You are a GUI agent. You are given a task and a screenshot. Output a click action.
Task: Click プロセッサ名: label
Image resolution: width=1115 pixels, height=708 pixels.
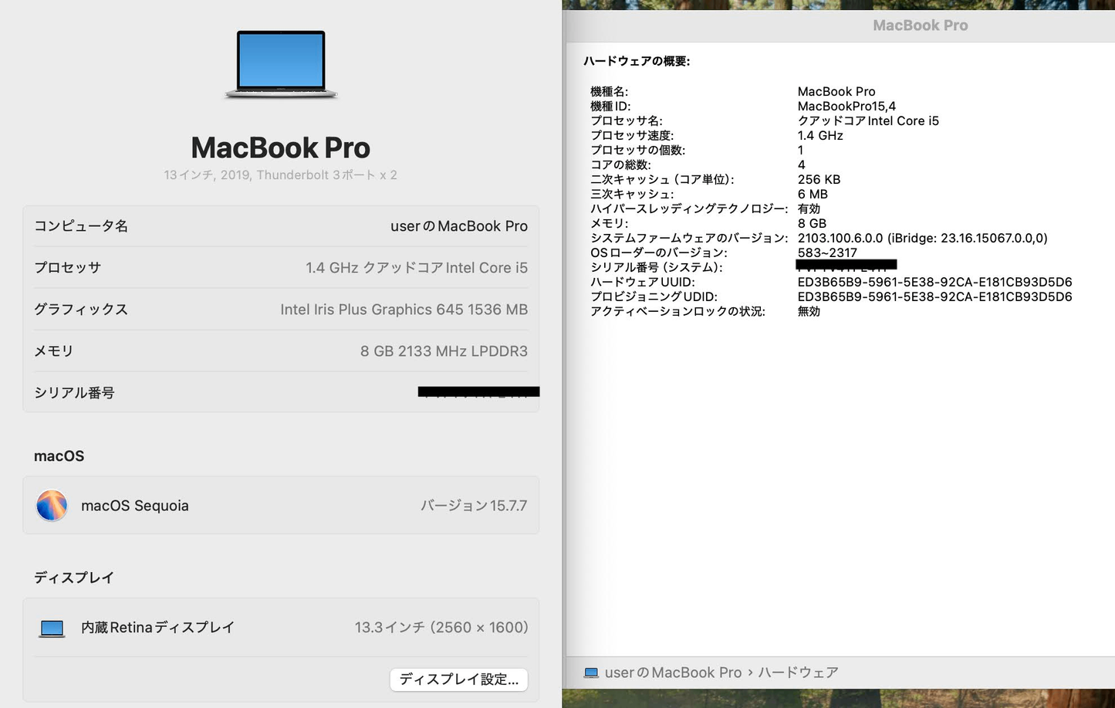(x=627, y=121)
